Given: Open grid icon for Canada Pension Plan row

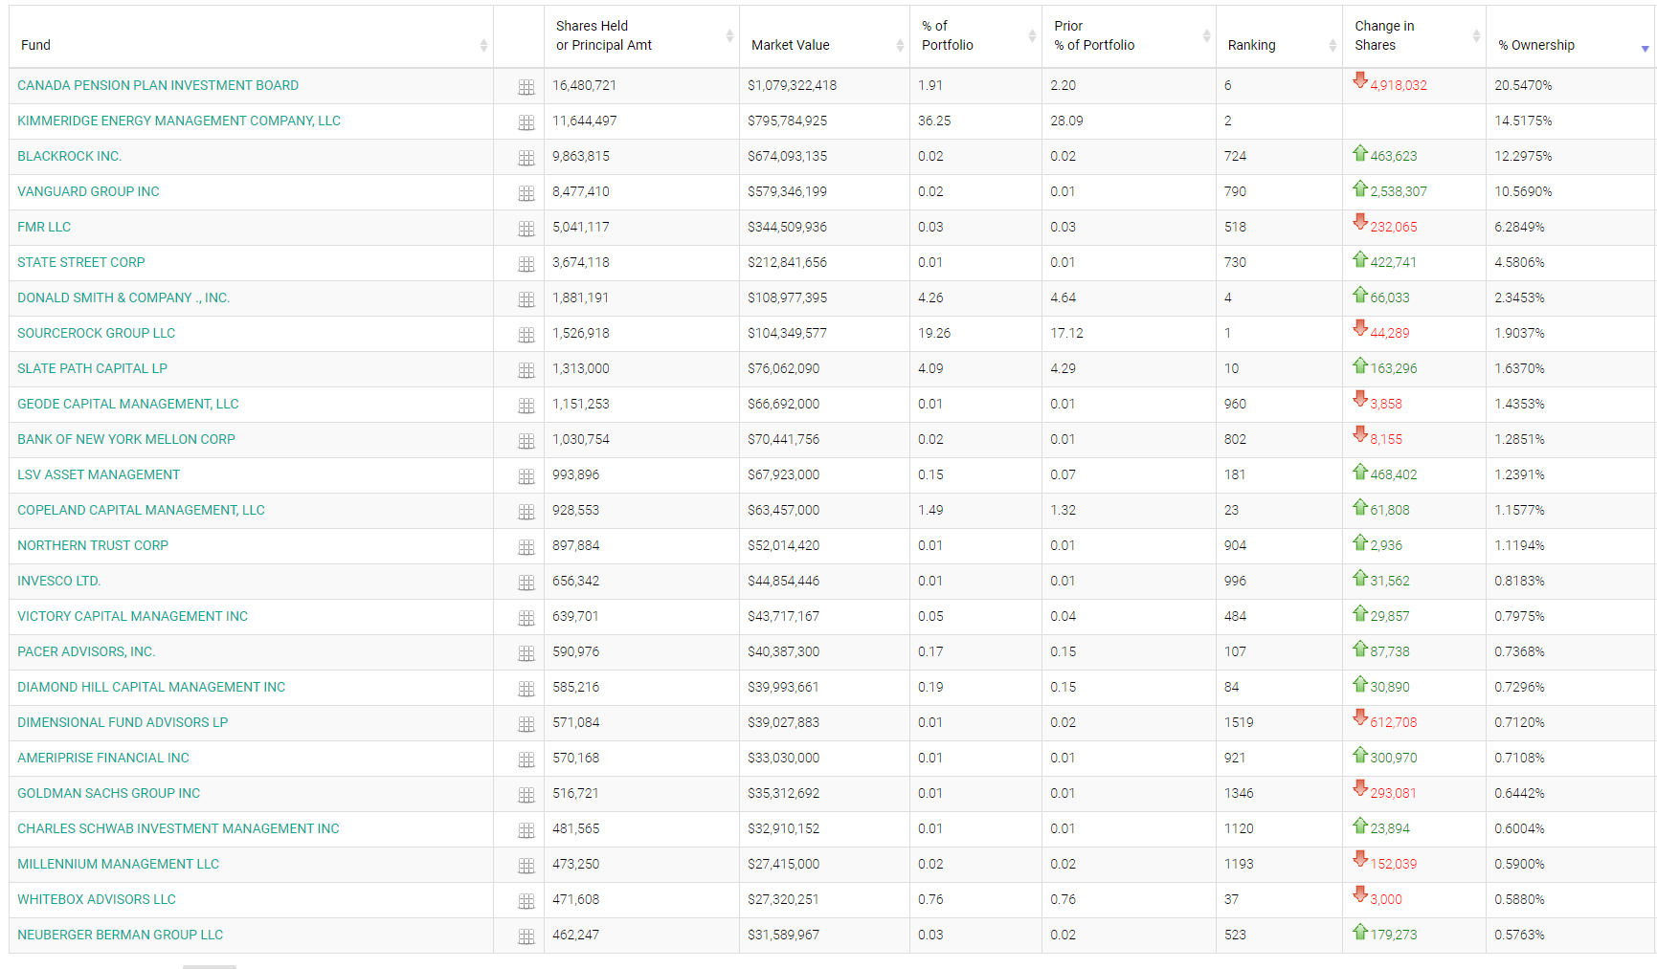Looking at the screenshot, I should (x=526, y=87).
